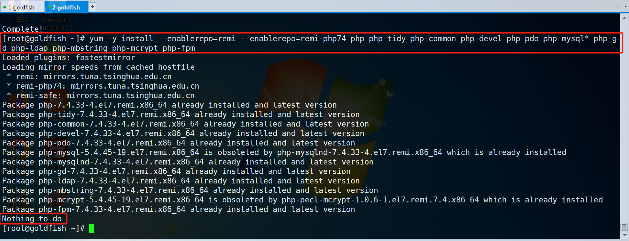Viewport: 629px width, 241px height.
Task: Open a new tab with plus button
Action: coord(92,7)
